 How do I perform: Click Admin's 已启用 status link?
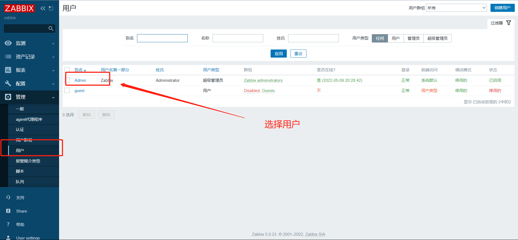[x=495, y=80]
